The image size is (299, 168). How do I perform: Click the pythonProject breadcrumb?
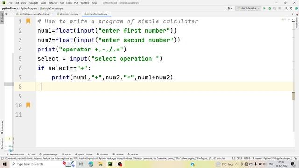pyautogui.click(x=10, y=8)
